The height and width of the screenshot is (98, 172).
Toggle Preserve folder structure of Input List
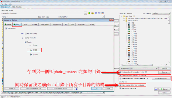click(x=121, y=75)
